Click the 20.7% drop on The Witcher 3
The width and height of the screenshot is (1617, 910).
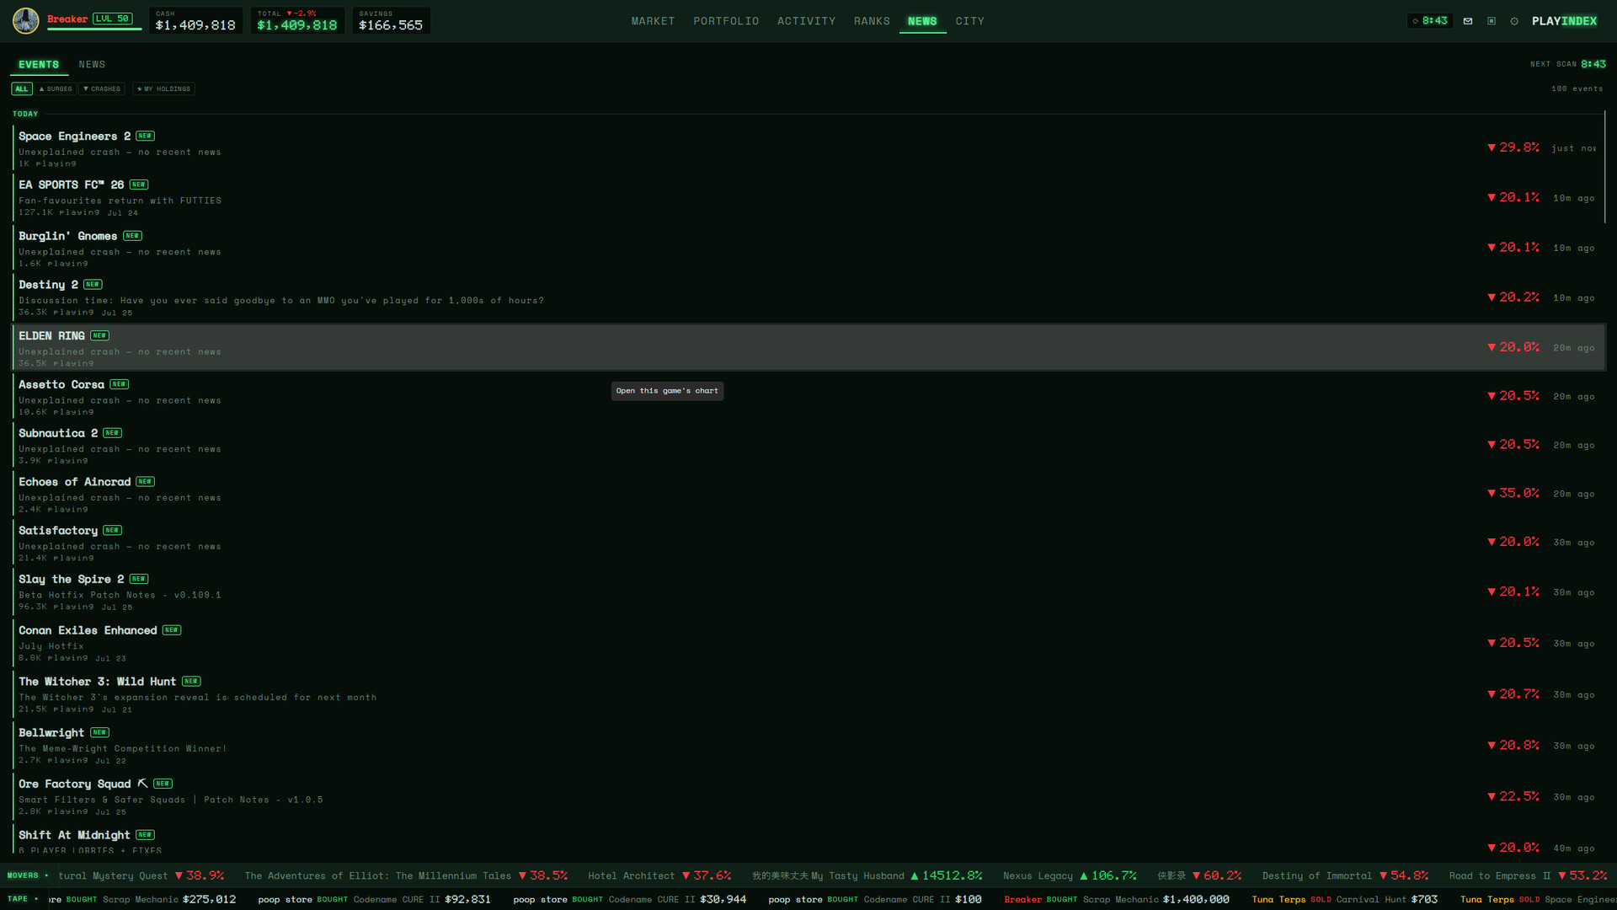(1513, 694)
